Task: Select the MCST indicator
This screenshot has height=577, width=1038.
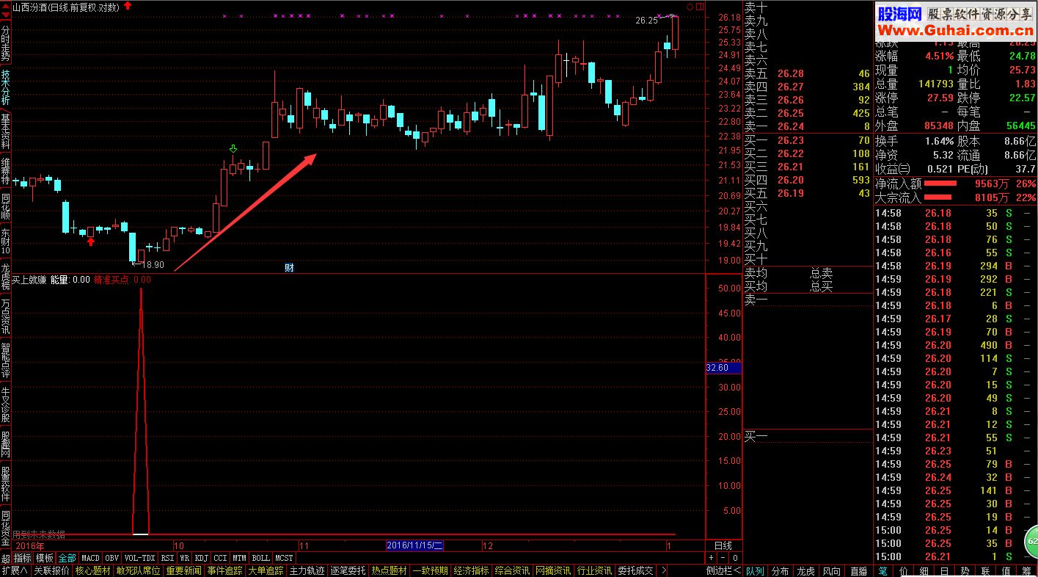Action: (285, 559)
